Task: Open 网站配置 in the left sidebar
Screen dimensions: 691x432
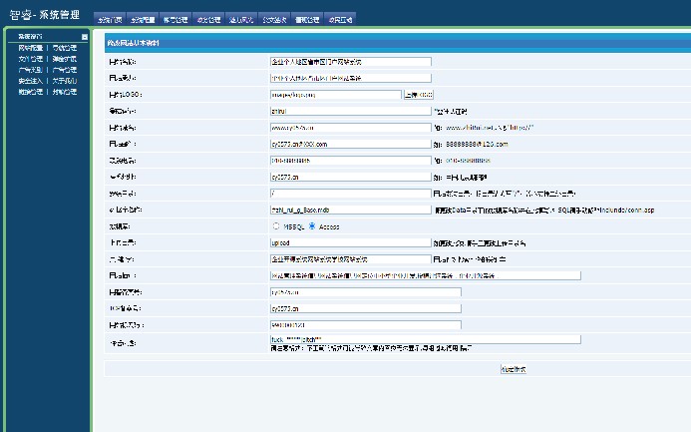Action: click(x=30, y=48)
